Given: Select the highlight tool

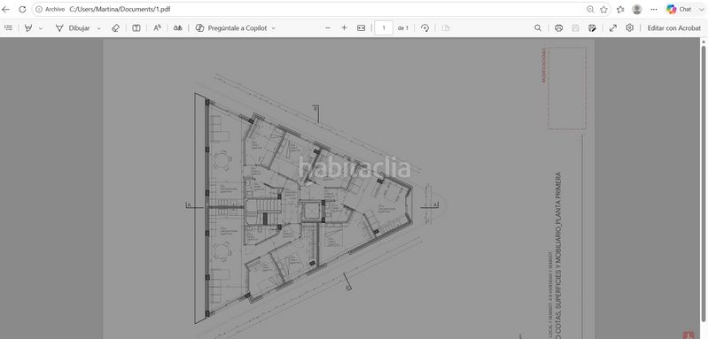Looking at the screenshot, I should [28, 28].
